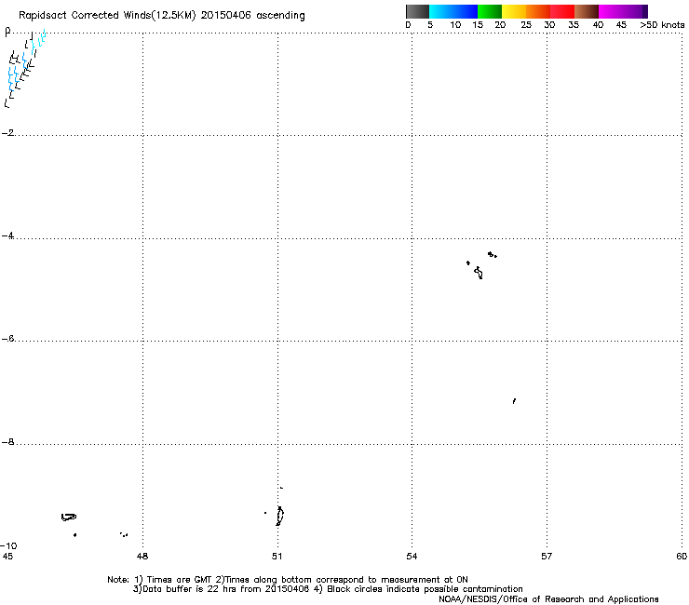Click the green 15-20 knots color band
Screen dimensions: 689x605
click(490, 11)
